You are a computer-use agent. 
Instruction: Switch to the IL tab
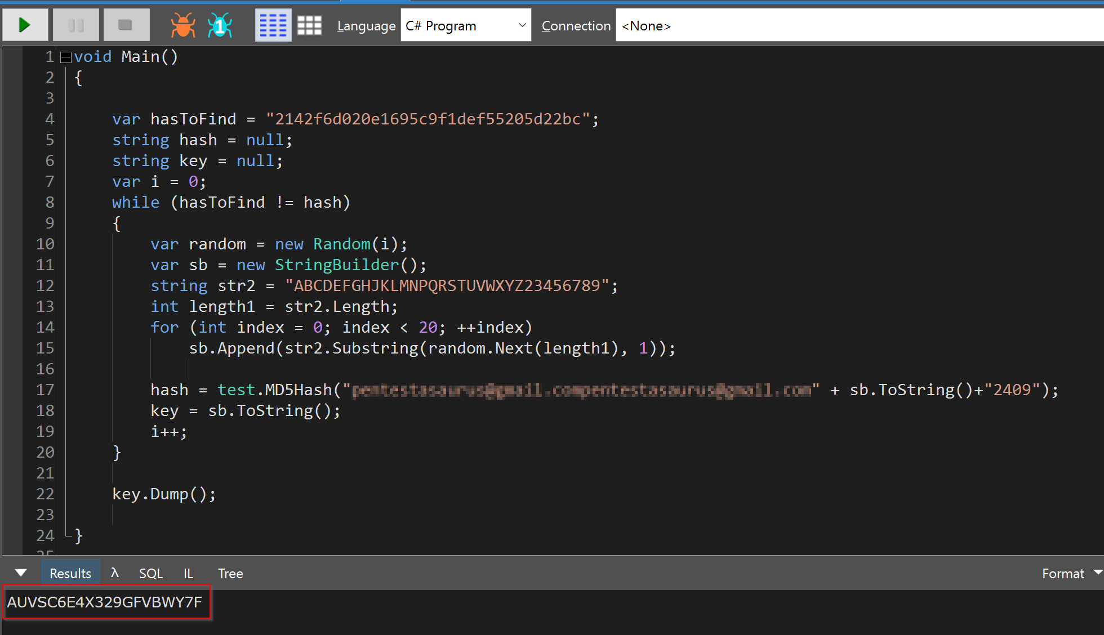pos(188,573)
